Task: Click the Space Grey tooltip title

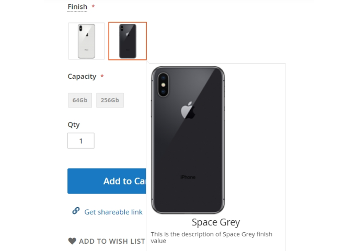Action: (x=216, y=222)
